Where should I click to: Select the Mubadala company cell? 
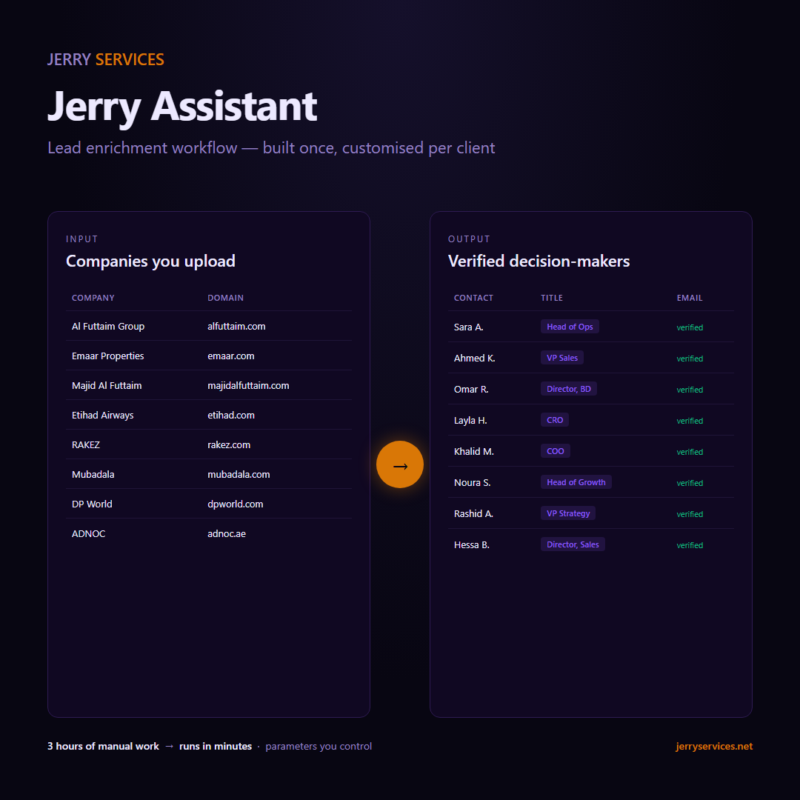tap(93, 474)
